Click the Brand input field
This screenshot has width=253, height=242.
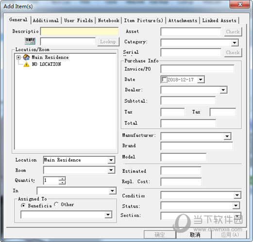tap(197, 146)
